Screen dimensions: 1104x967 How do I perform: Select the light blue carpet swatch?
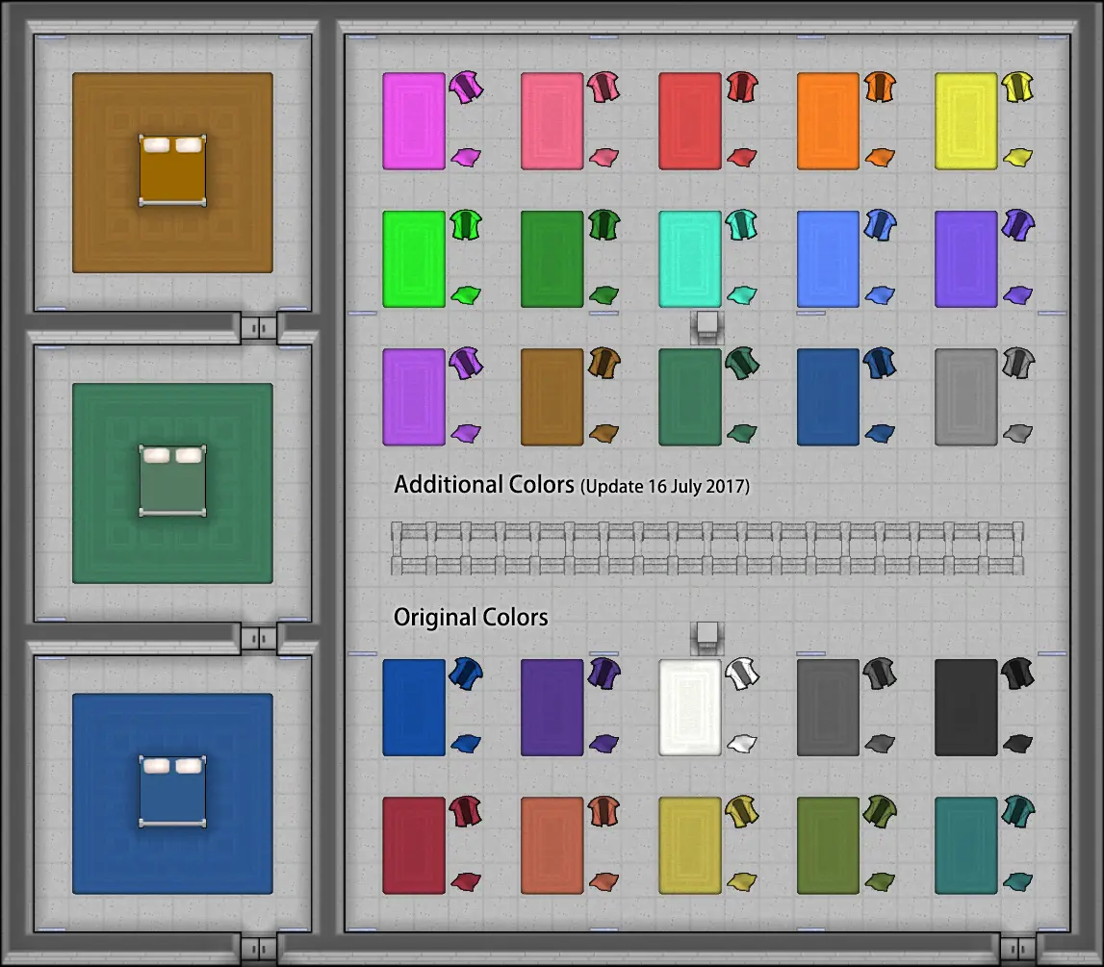[x=828, y=259]
